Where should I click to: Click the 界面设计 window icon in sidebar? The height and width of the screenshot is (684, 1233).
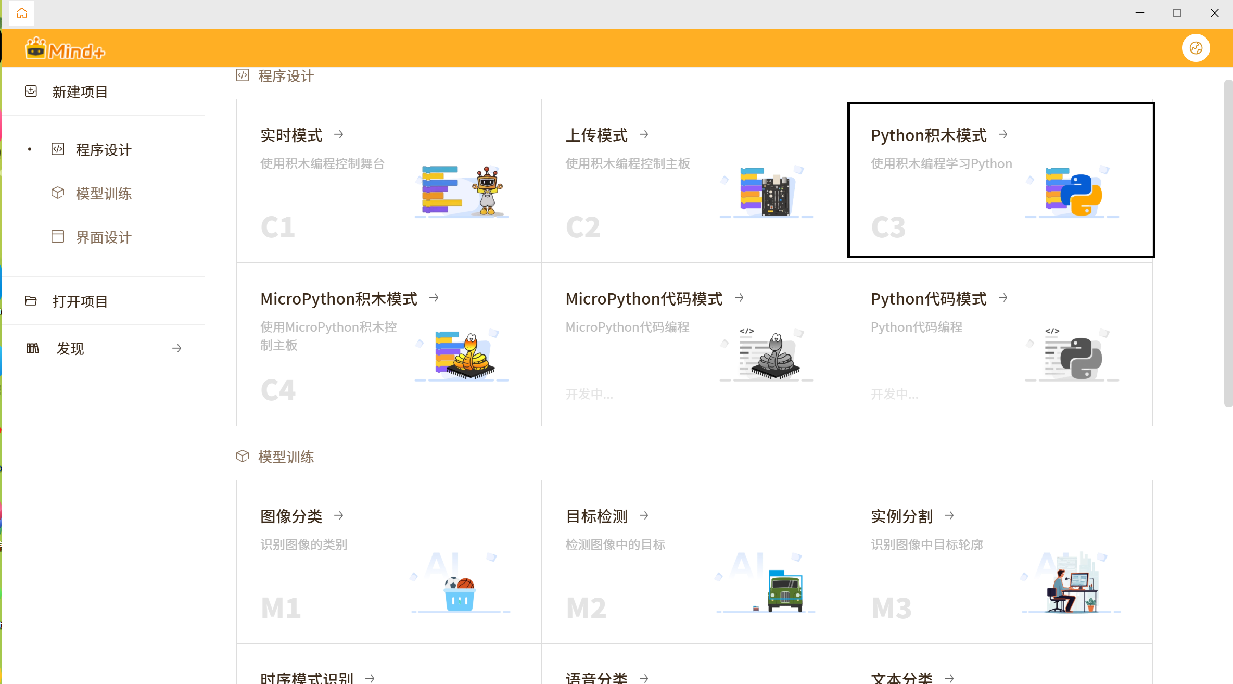tap(58, 237)
